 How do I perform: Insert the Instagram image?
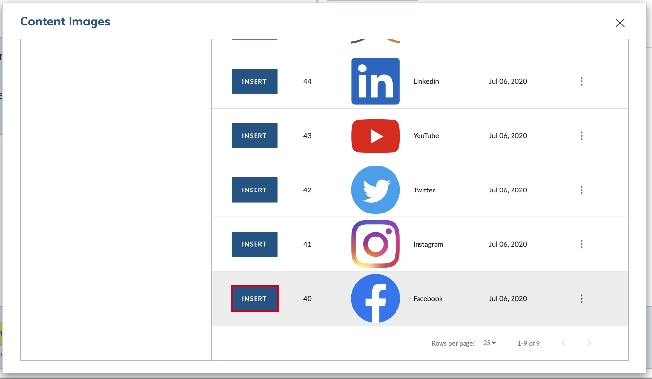click(255, 244)
